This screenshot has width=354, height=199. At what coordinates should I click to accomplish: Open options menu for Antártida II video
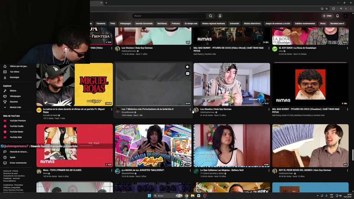190,109
